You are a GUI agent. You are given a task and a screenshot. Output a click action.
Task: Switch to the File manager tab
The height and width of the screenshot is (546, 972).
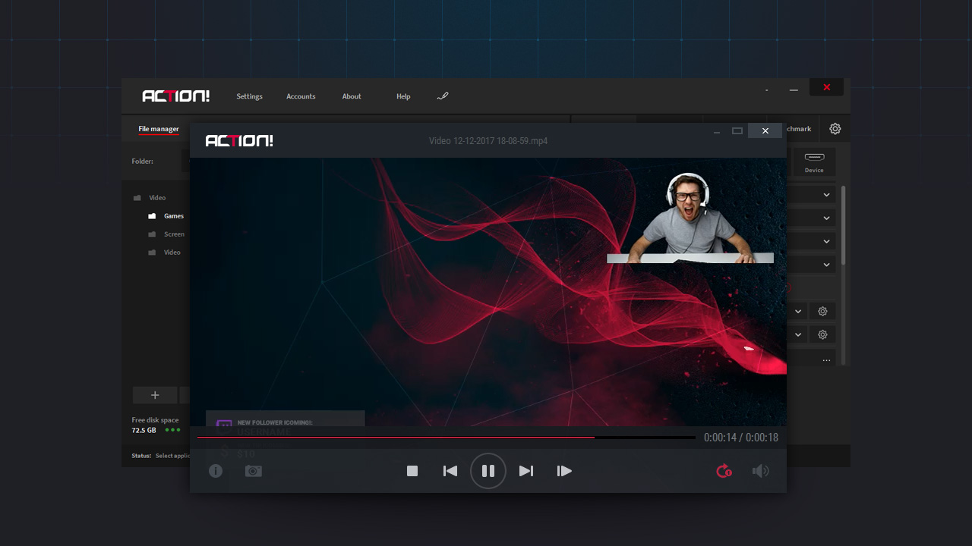point(158,129)
